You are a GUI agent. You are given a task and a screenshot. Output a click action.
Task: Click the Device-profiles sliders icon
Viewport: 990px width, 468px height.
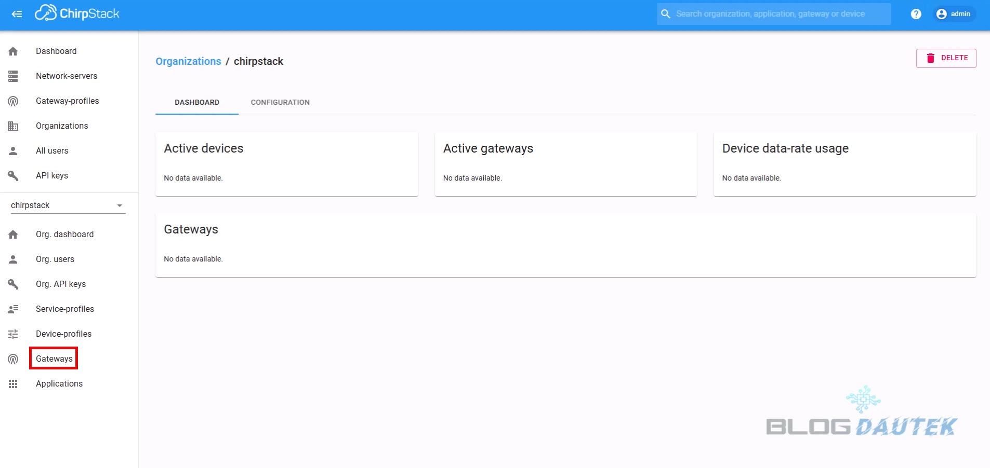tap(13, 334)
